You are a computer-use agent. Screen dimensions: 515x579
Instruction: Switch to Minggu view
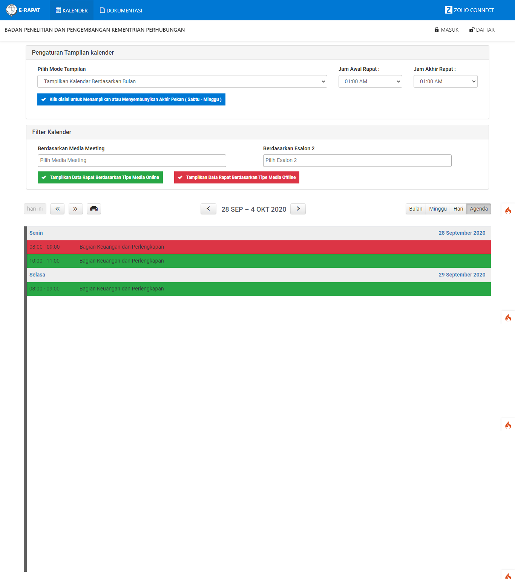point(438,209)
